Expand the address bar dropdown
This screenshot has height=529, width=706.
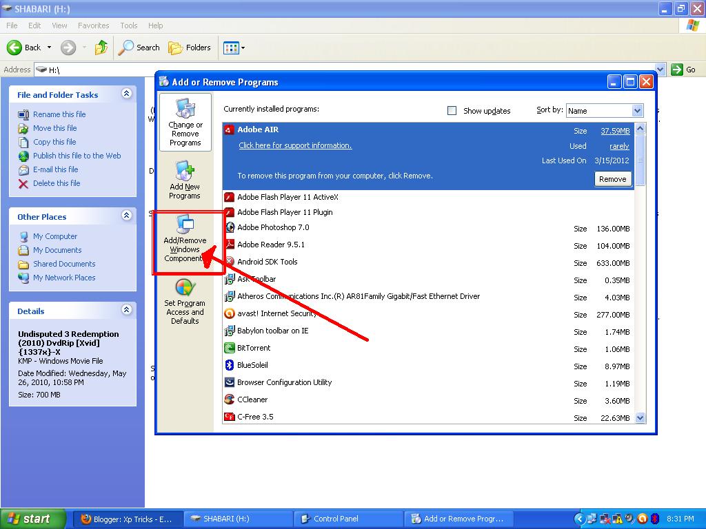point(659,70)
